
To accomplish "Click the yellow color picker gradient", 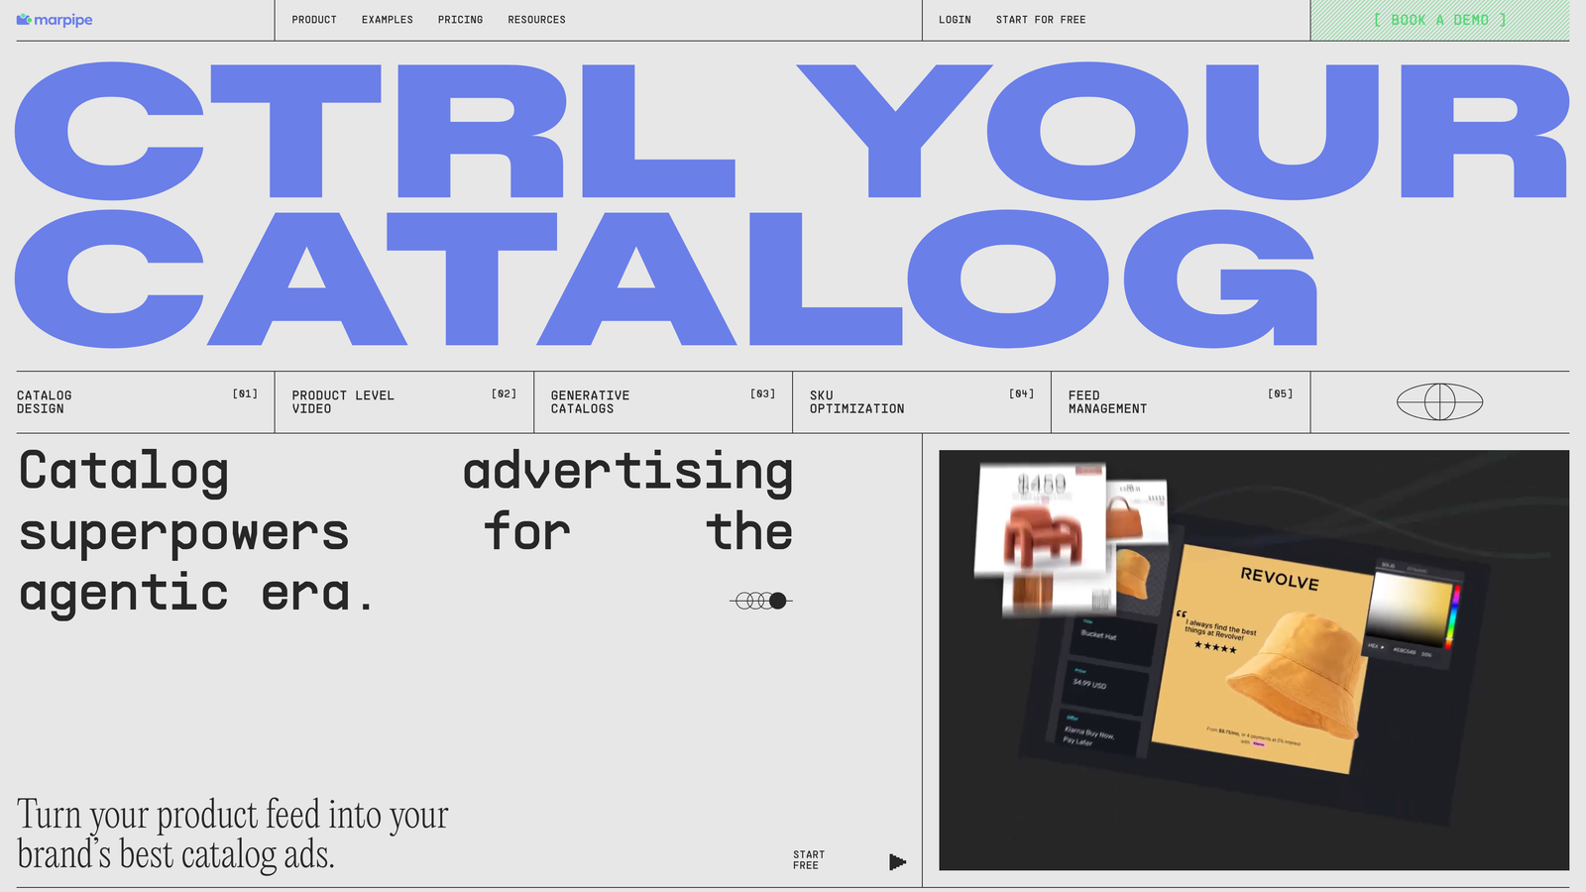I will tap(1410, 609).
